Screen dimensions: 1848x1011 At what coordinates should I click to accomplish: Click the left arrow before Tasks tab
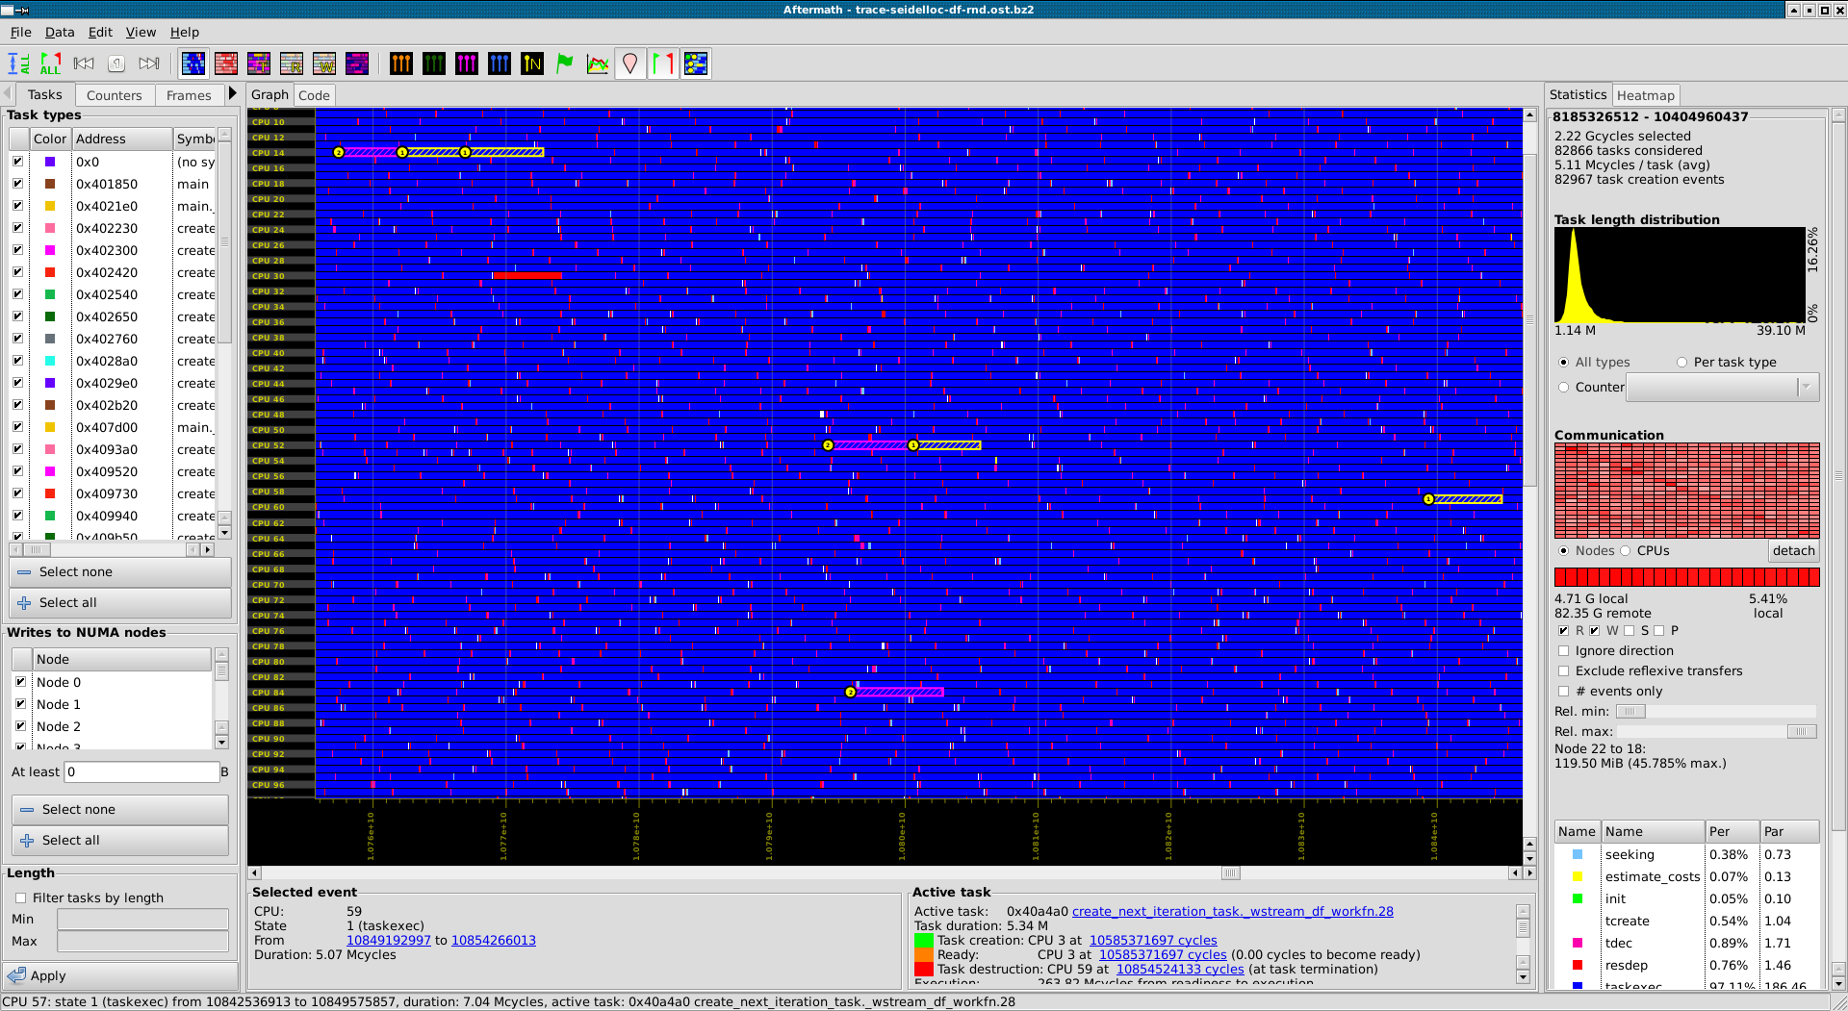point(8,93)
